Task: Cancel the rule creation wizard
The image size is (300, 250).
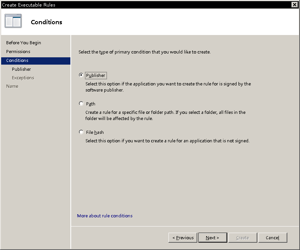Action: (x=273, y=238)
